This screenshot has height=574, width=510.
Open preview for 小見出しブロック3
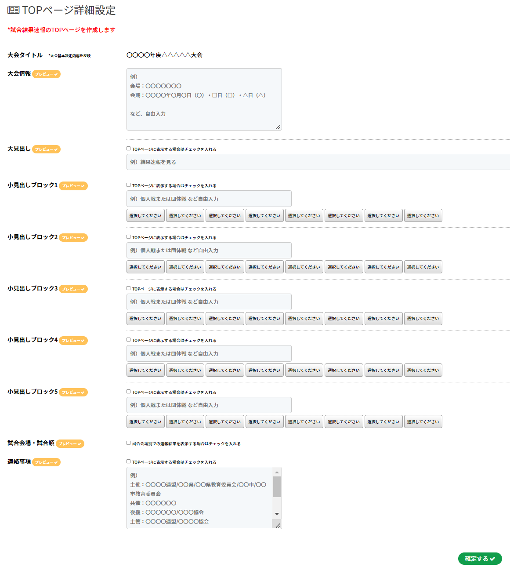click(x=73, y=289)
